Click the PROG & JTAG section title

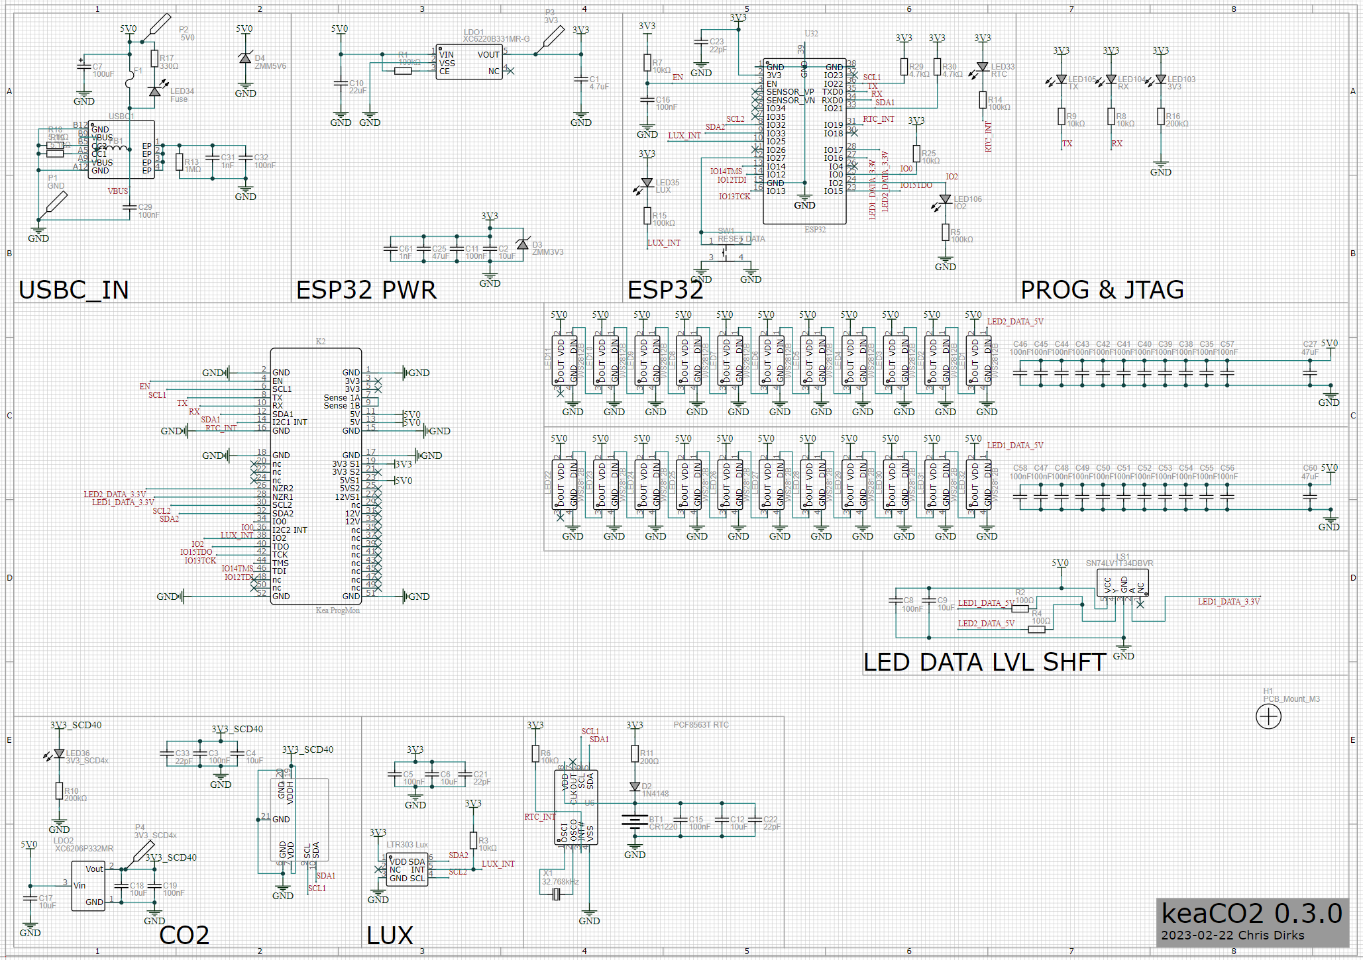pos(1102,290)
